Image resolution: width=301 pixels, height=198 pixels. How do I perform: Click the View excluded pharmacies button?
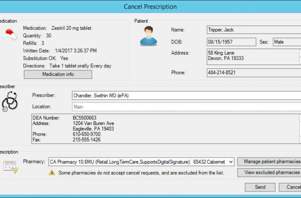coord(269,173)
